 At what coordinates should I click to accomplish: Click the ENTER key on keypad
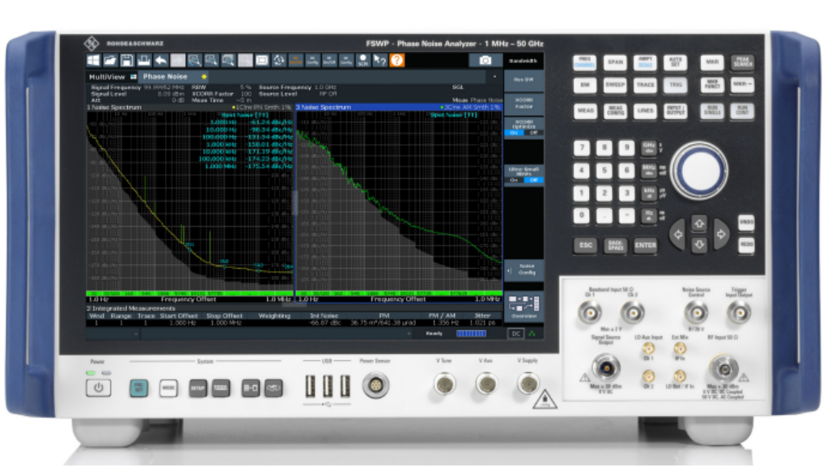(x=645, y=245)
